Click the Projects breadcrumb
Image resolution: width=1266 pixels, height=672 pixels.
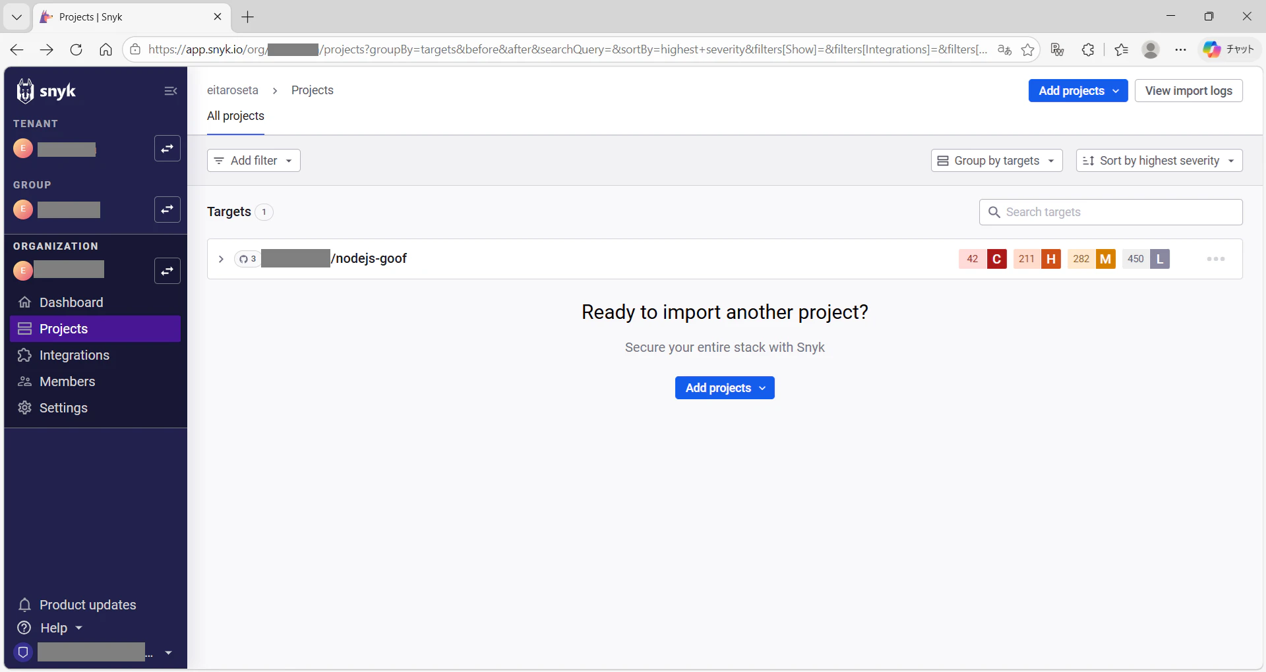pos(313,90)
